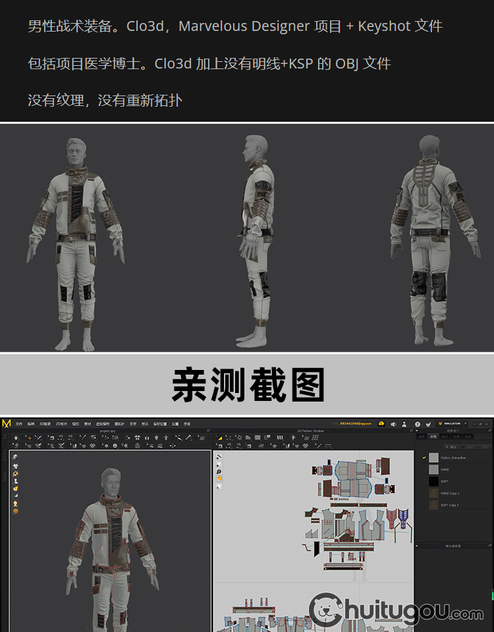Viewport: 494px width, 632px height.
Task: Click the top icon in 2D window sidebar
Action: (x=219, y=457)
